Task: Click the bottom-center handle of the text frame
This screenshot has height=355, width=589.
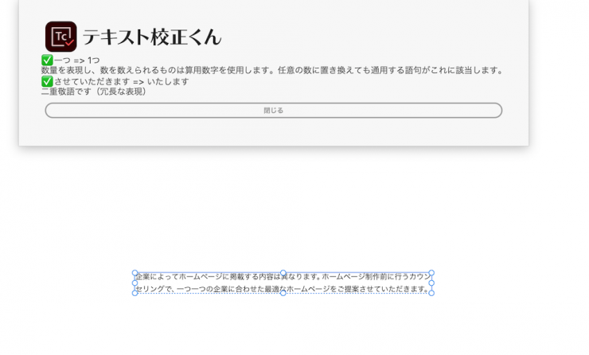Action: coord(283,292)
